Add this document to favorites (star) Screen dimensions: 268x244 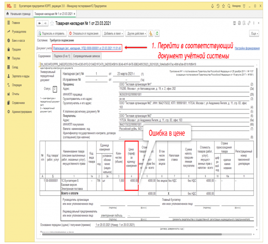pyautogui.click(x=52, y=23)
